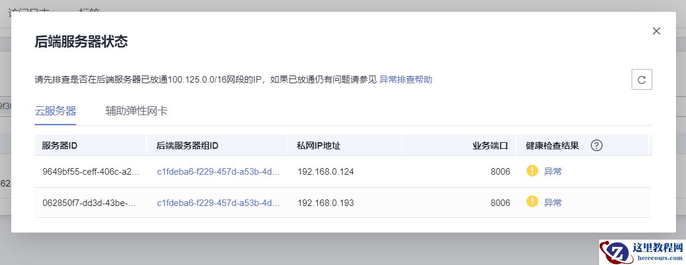686x265 pixels.
Task: Click the 私网IP地址 column header
Action: tap(319, 145)
